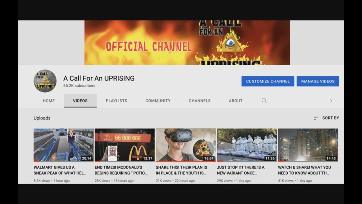View the About tab
362x204 pixels.
coord(236,101)
